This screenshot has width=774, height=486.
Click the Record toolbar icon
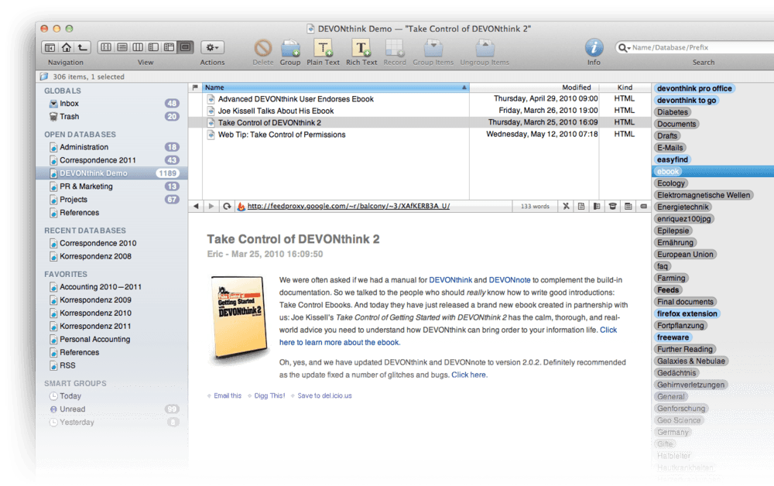tap(395, 48)
